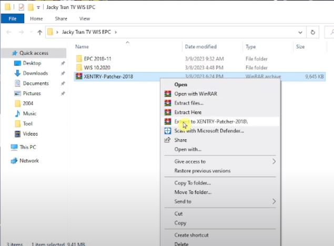Open the Home ribbon tab
334x246 pixels.
pyautogui.click(x=36, y=19)
